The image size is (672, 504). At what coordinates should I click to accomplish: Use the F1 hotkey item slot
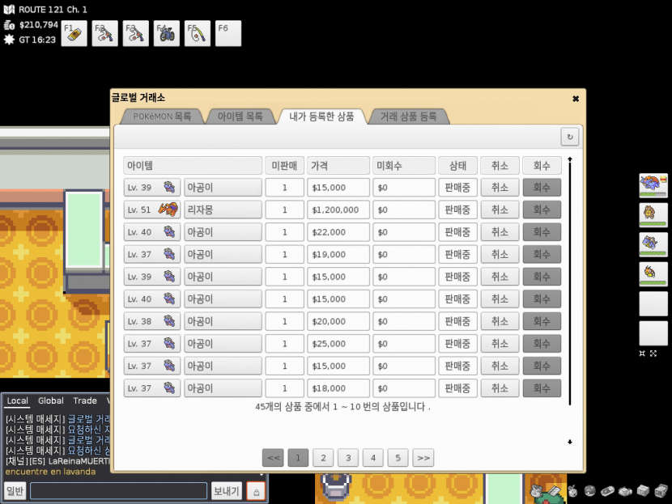tap(74, 34)
